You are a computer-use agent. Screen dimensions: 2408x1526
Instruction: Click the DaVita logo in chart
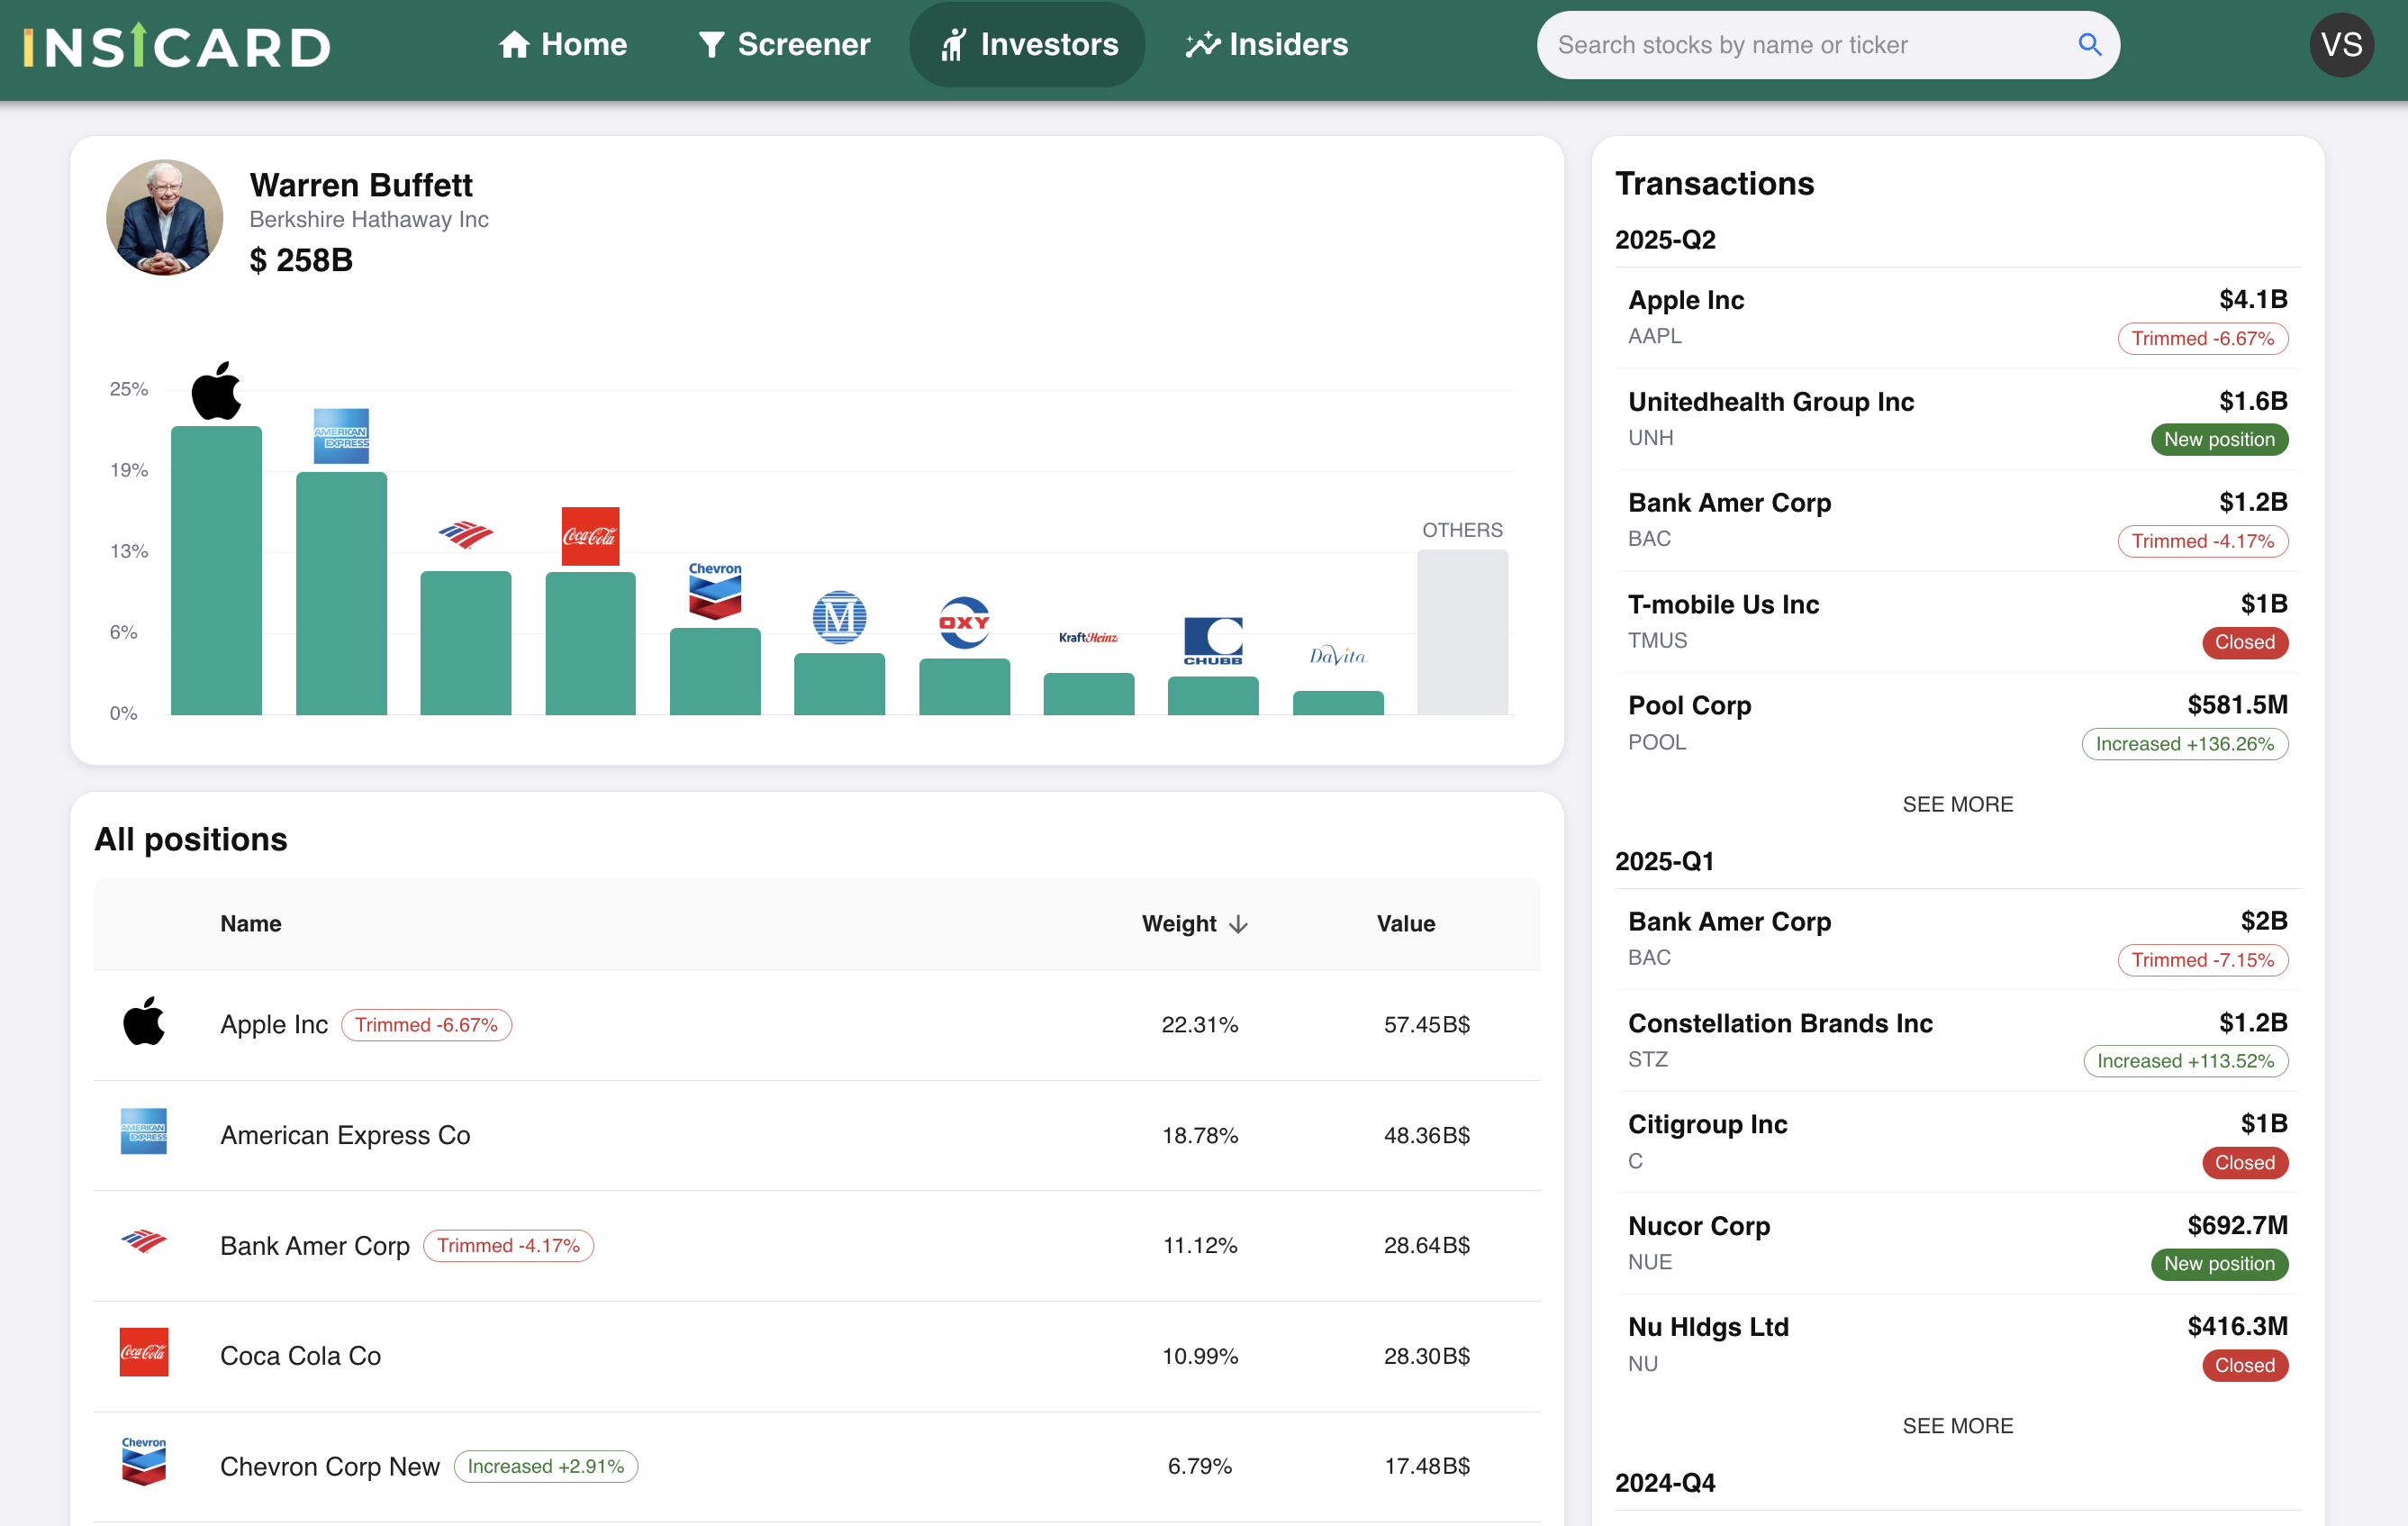pos(1337,656)
